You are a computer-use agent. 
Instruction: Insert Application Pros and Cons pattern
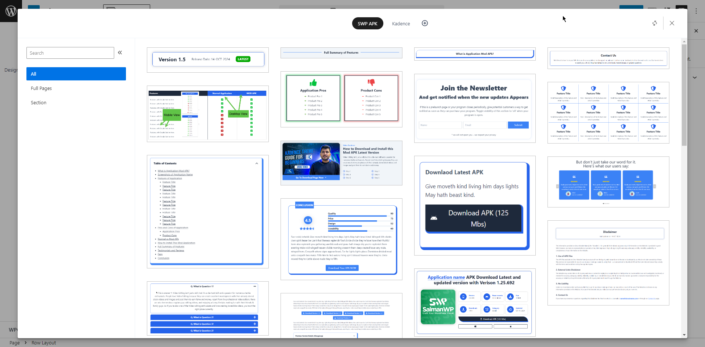coord(341,99)
